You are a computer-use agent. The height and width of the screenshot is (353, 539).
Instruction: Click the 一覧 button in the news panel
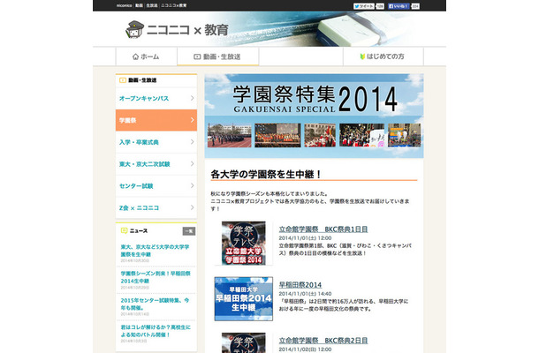pyautogui.click(x=189, y=231)
